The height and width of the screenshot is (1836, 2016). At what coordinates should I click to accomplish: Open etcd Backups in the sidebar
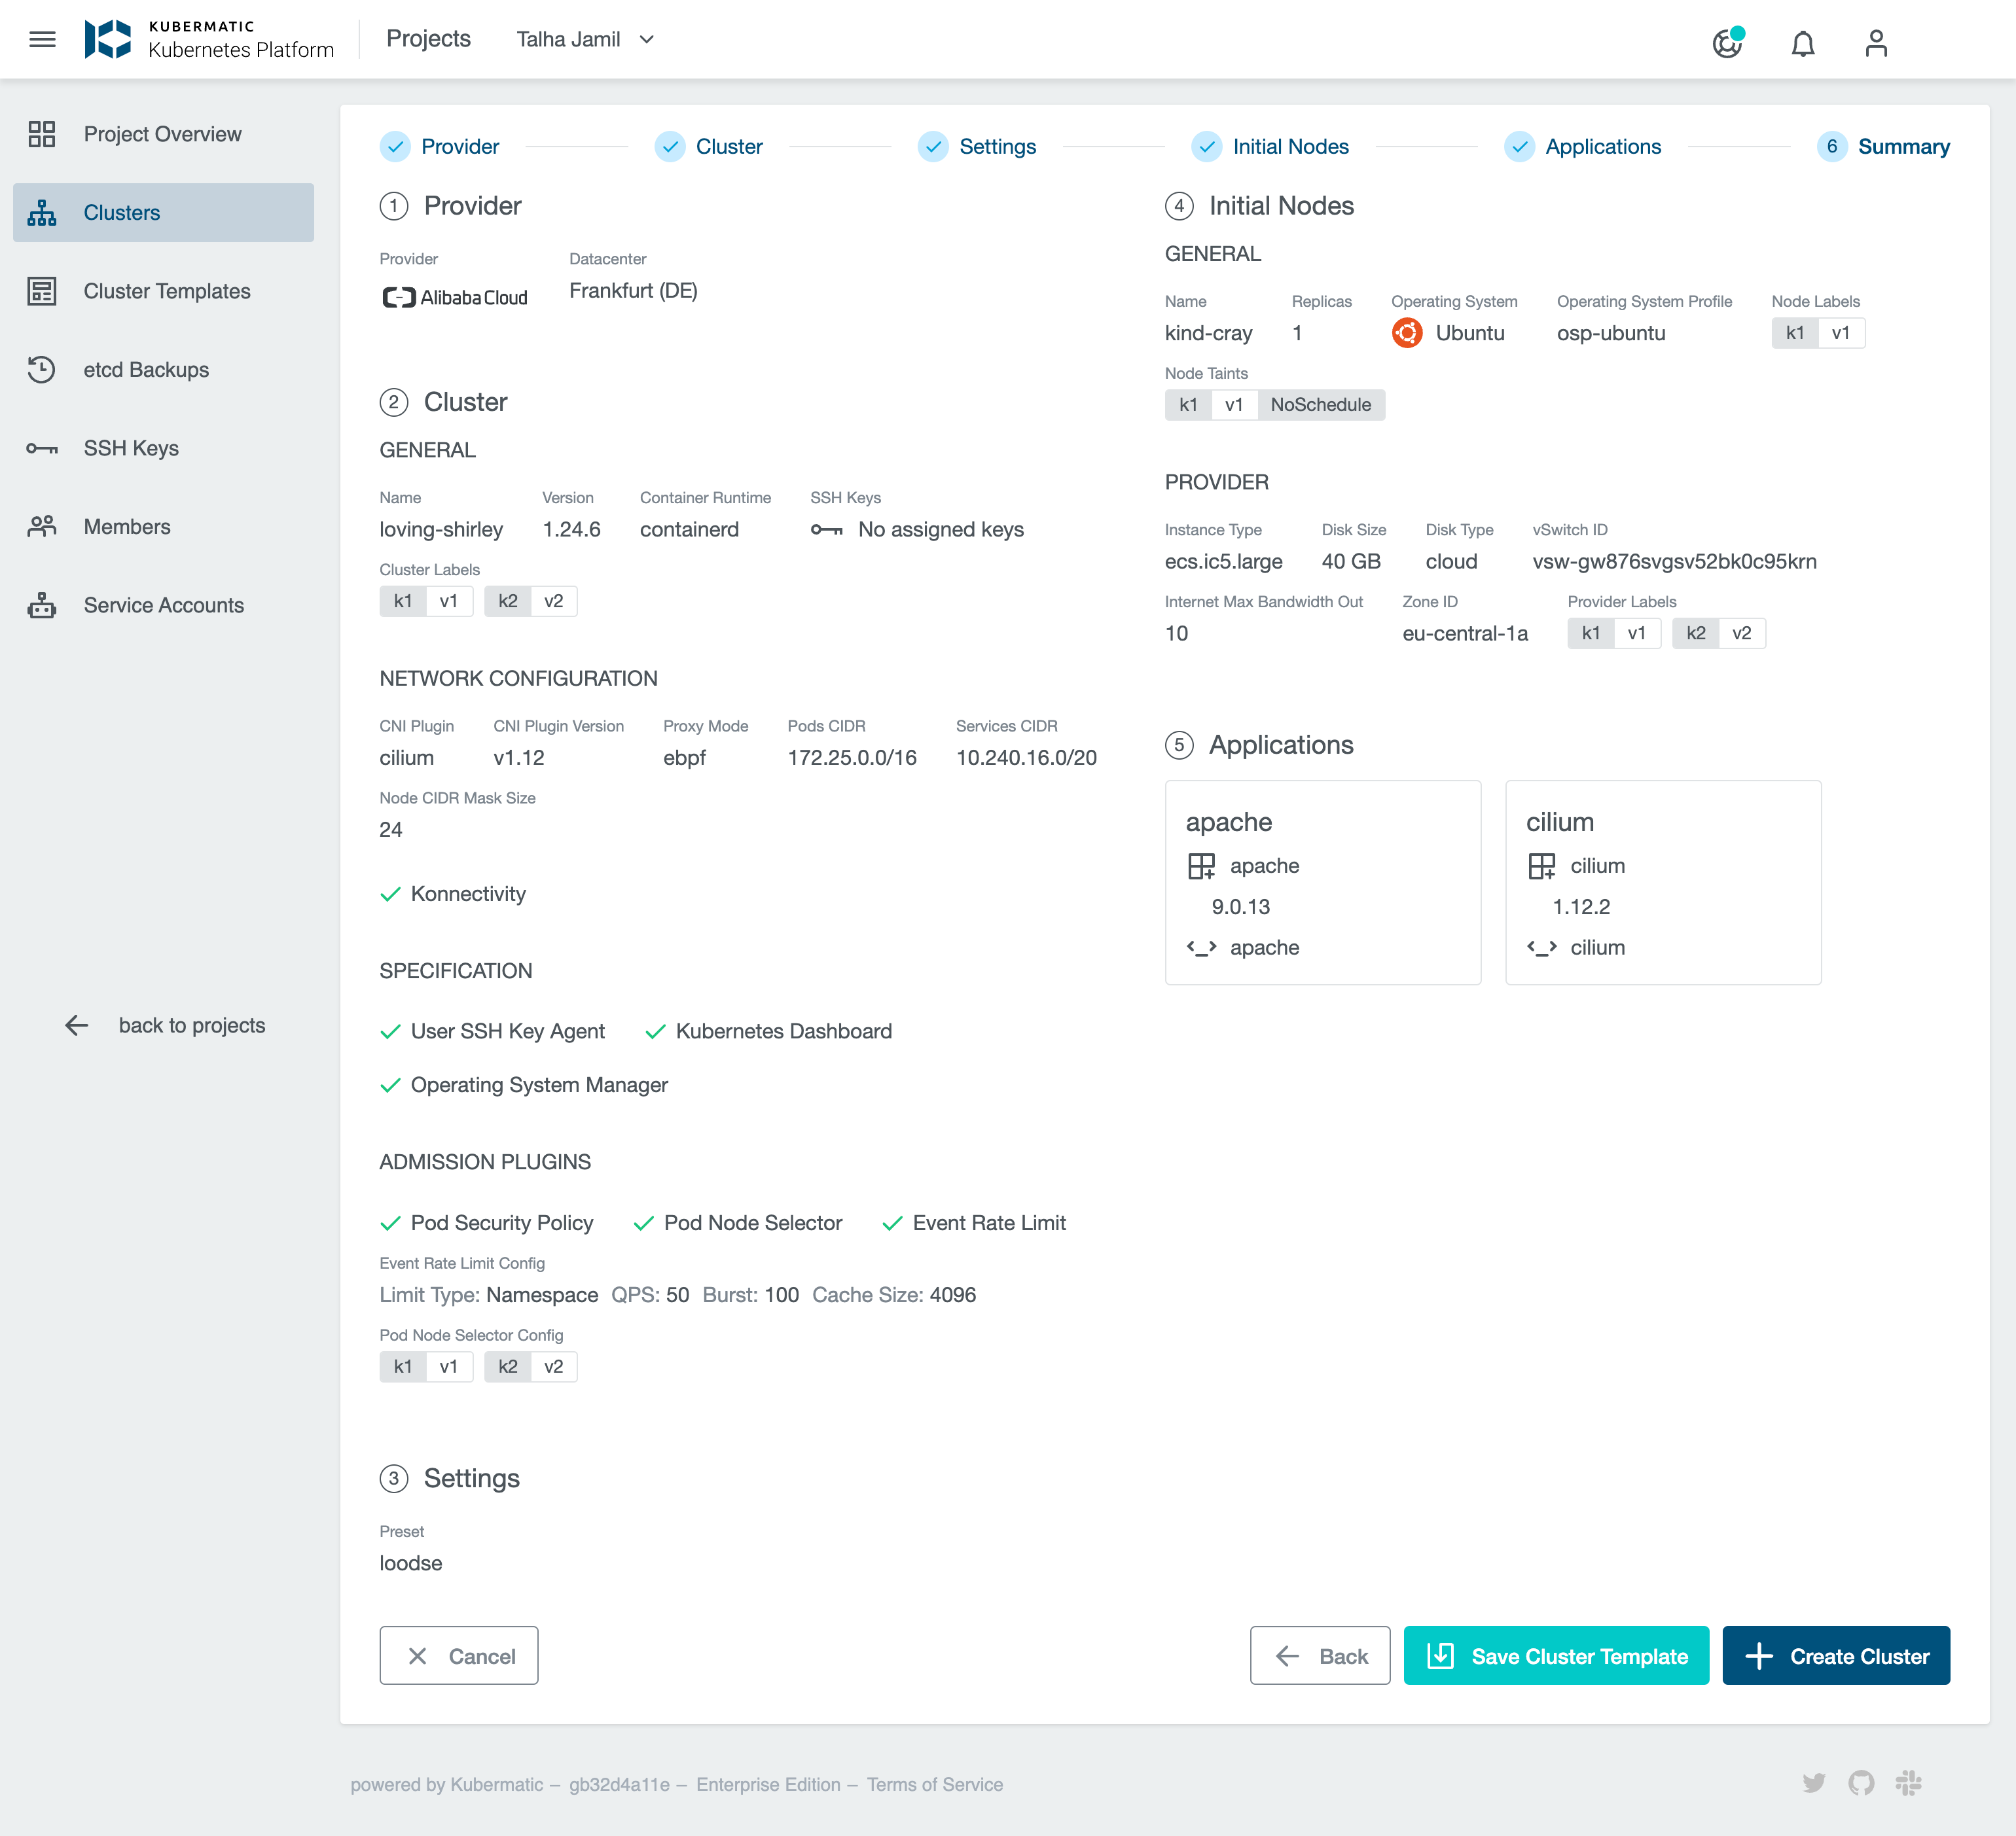click(163, 370)
